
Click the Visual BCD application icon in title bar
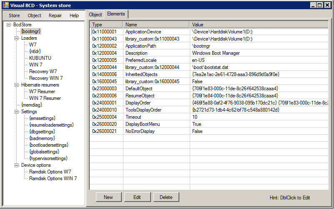tap(6, 5)
